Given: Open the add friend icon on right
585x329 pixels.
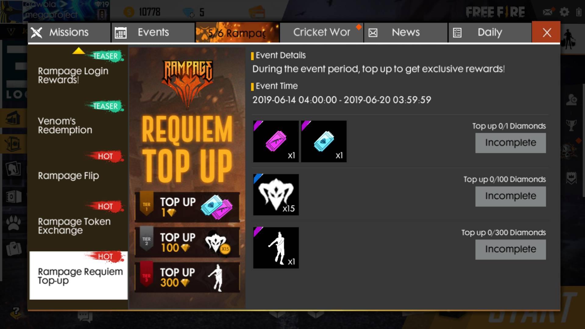Looking at the screenshot, I should 571,100.
